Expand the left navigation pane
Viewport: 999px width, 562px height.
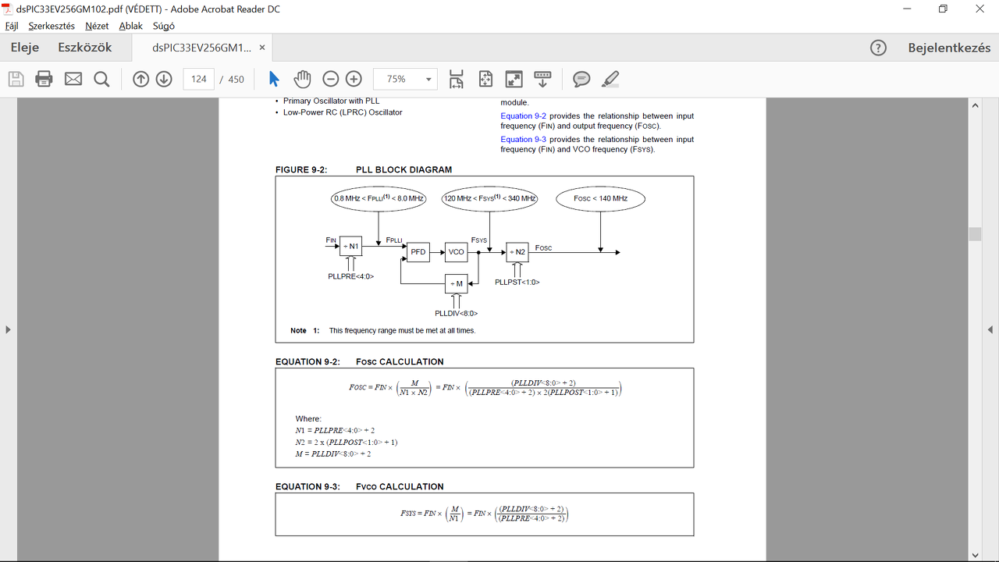click(8, 329)
